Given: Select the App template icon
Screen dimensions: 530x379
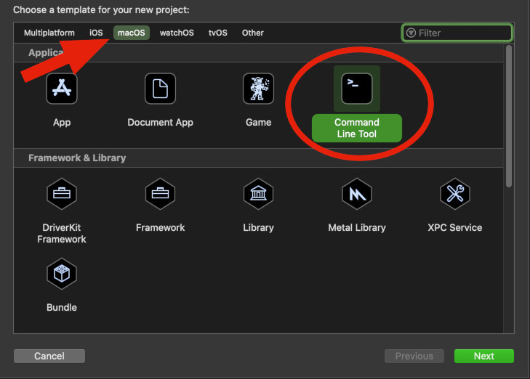Looking at the screenshot, I should 62,89.
